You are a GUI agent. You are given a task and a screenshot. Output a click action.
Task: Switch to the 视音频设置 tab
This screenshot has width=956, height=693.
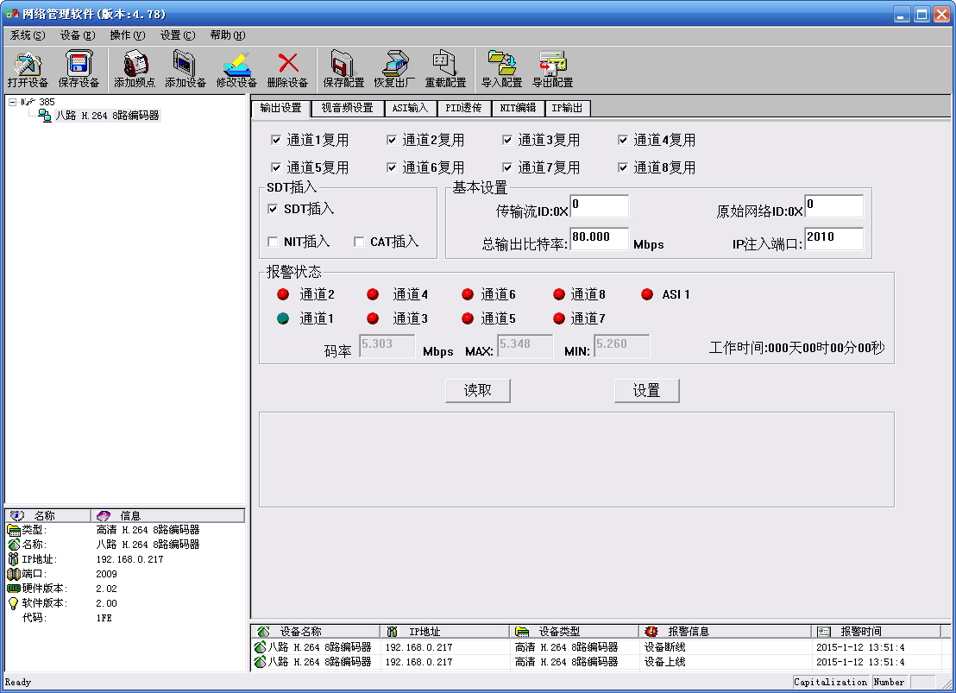(x=347, y=108)
